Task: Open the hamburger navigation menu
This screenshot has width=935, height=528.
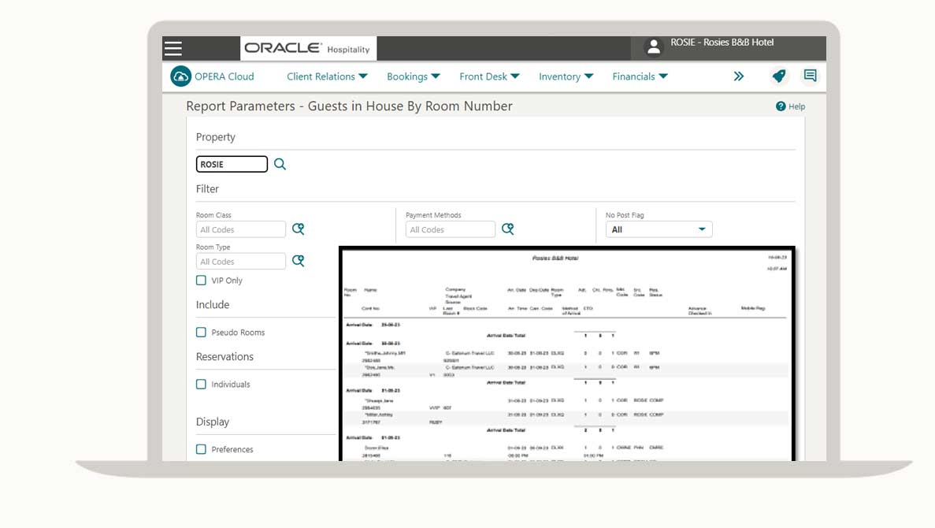Action: 173,48
